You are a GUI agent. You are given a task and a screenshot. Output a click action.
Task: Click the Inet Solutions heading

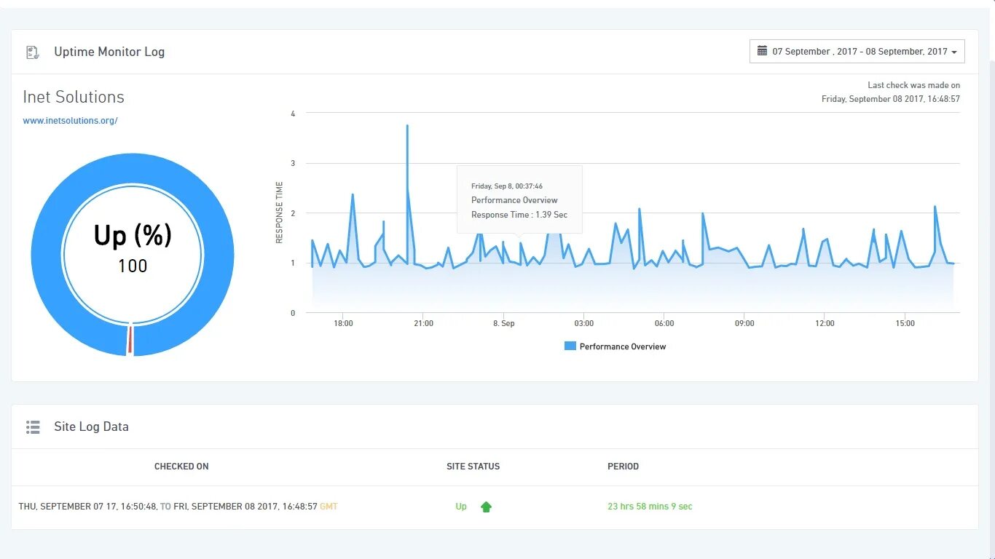(74, 97)
